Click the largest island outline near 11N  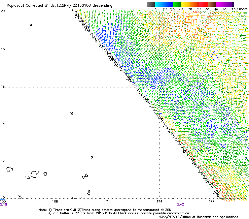tap(35, 175)
